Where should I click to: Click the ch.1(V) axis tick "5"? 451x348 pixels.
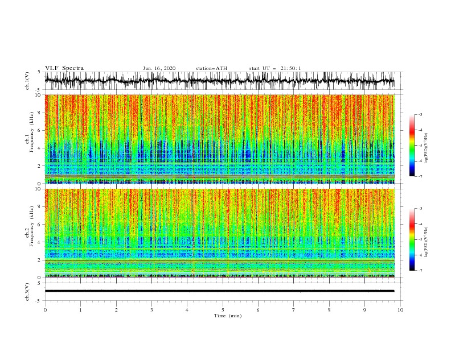pos(40,72)
